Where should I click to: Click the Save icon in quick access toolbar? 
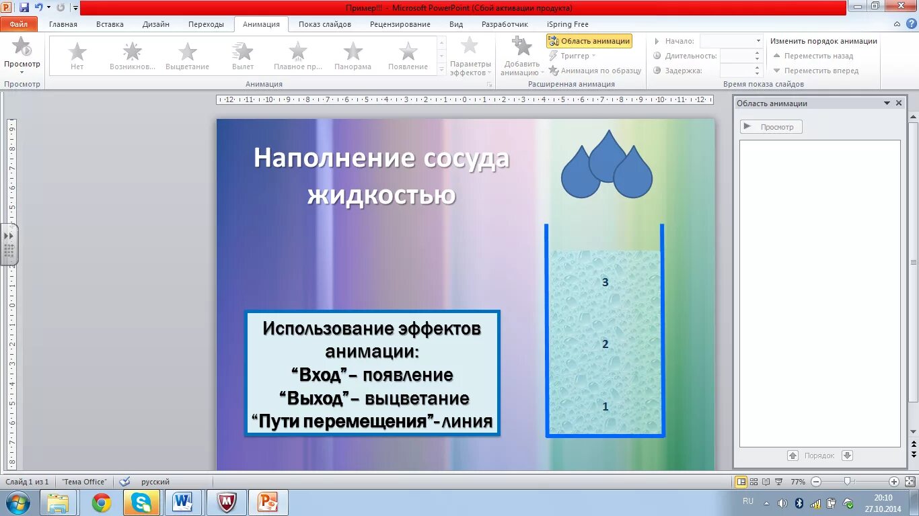pos(24,7)
